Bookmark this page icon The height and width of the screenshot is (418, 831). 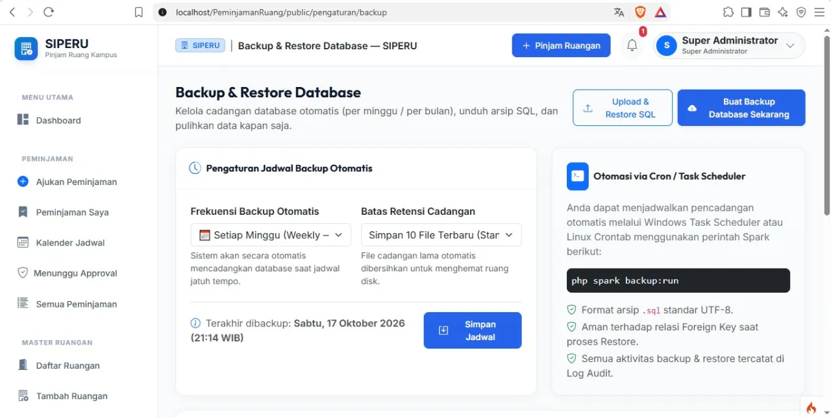click(x=138, y=12)
